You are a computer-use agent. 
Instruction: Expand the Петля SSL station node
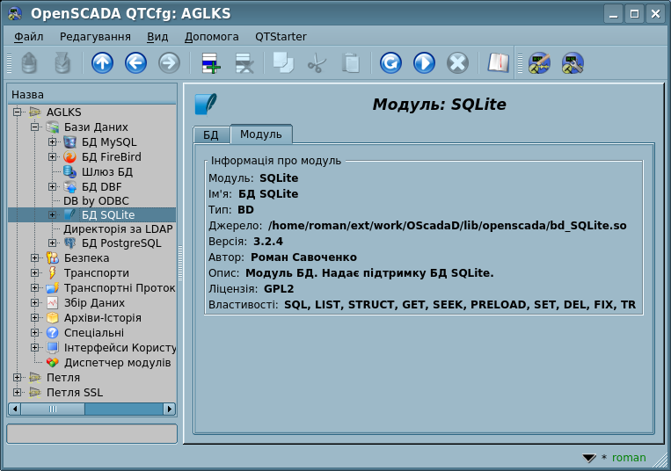coord(18,392)
